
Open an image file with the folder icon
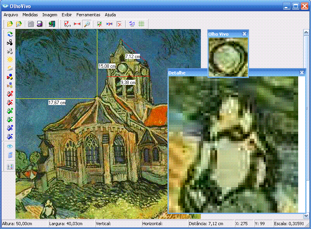tap(10, 24)
